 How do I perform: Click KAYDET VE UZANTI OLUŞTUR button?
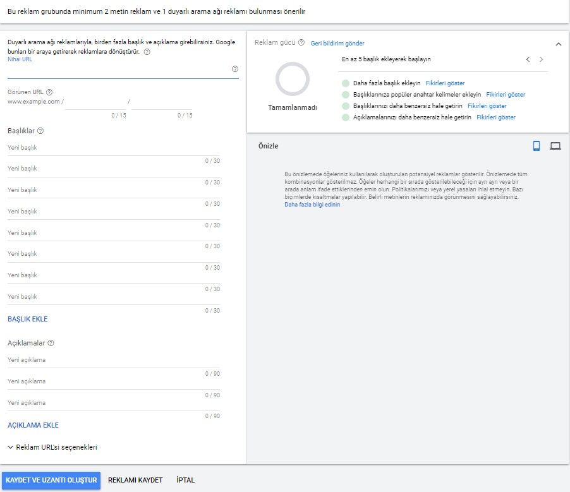[51, 480]
